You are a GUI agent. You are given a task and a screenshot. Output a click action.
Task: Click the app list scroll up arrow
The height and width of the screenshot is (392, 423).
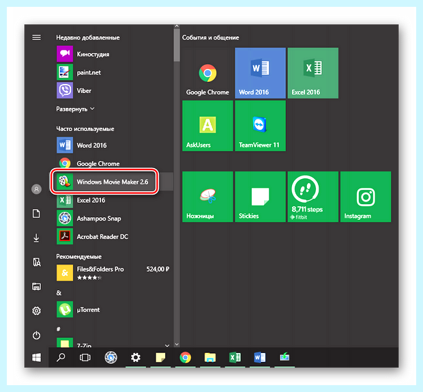(177, 26)
